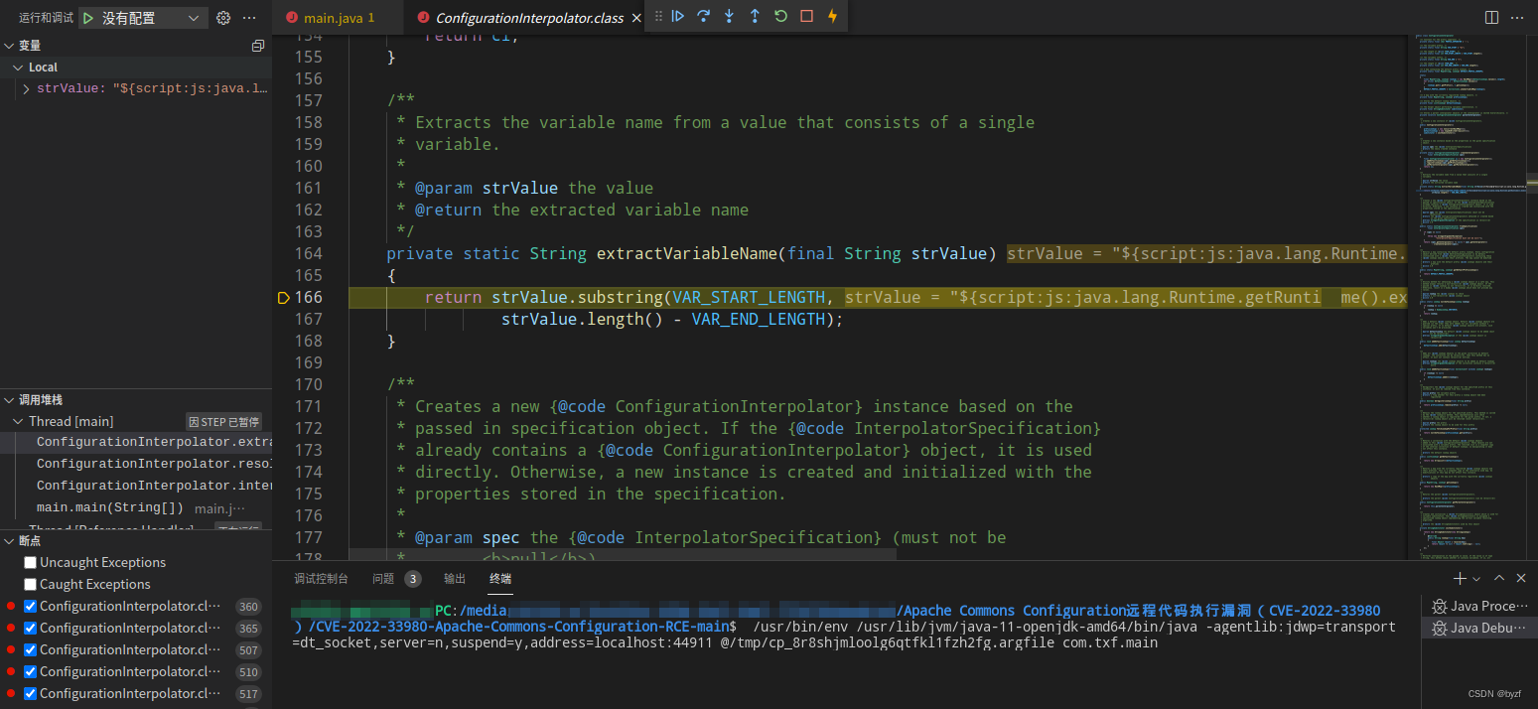Screen dimensions: 1538x709
Task: Collapse all variables icon
Action: (x=258, y=46)
